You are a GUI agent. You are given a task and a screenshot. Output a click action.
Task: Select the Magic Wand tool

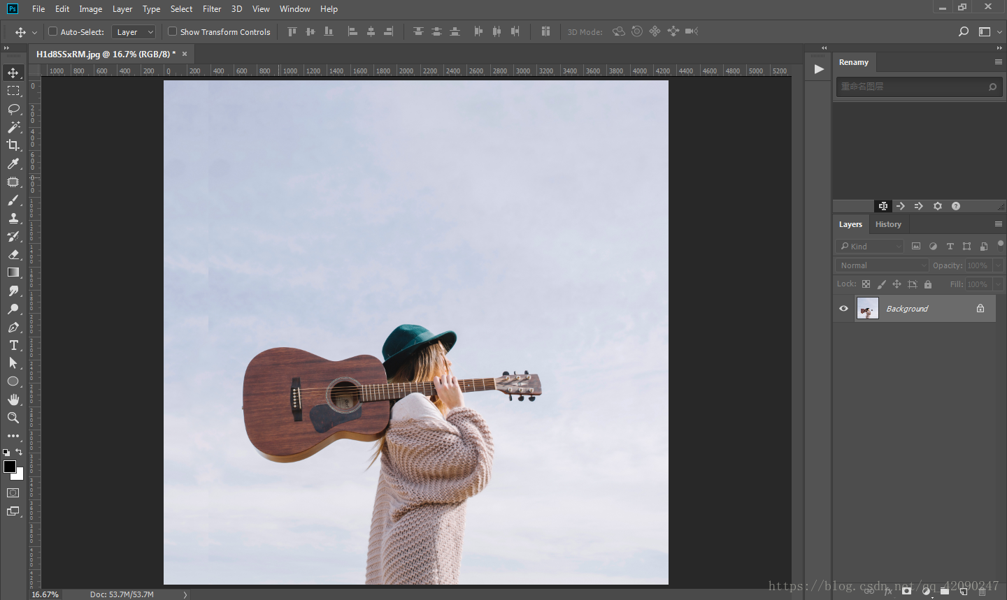pos(13,127)
